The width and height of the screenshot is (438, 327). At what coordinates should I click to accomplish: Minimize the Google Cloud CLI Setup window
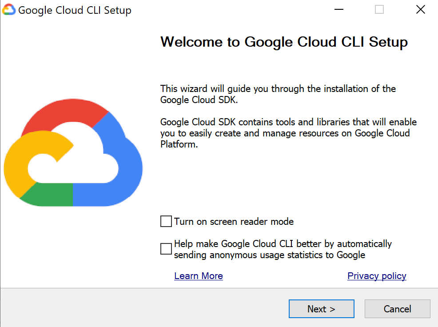pos(339,9)
